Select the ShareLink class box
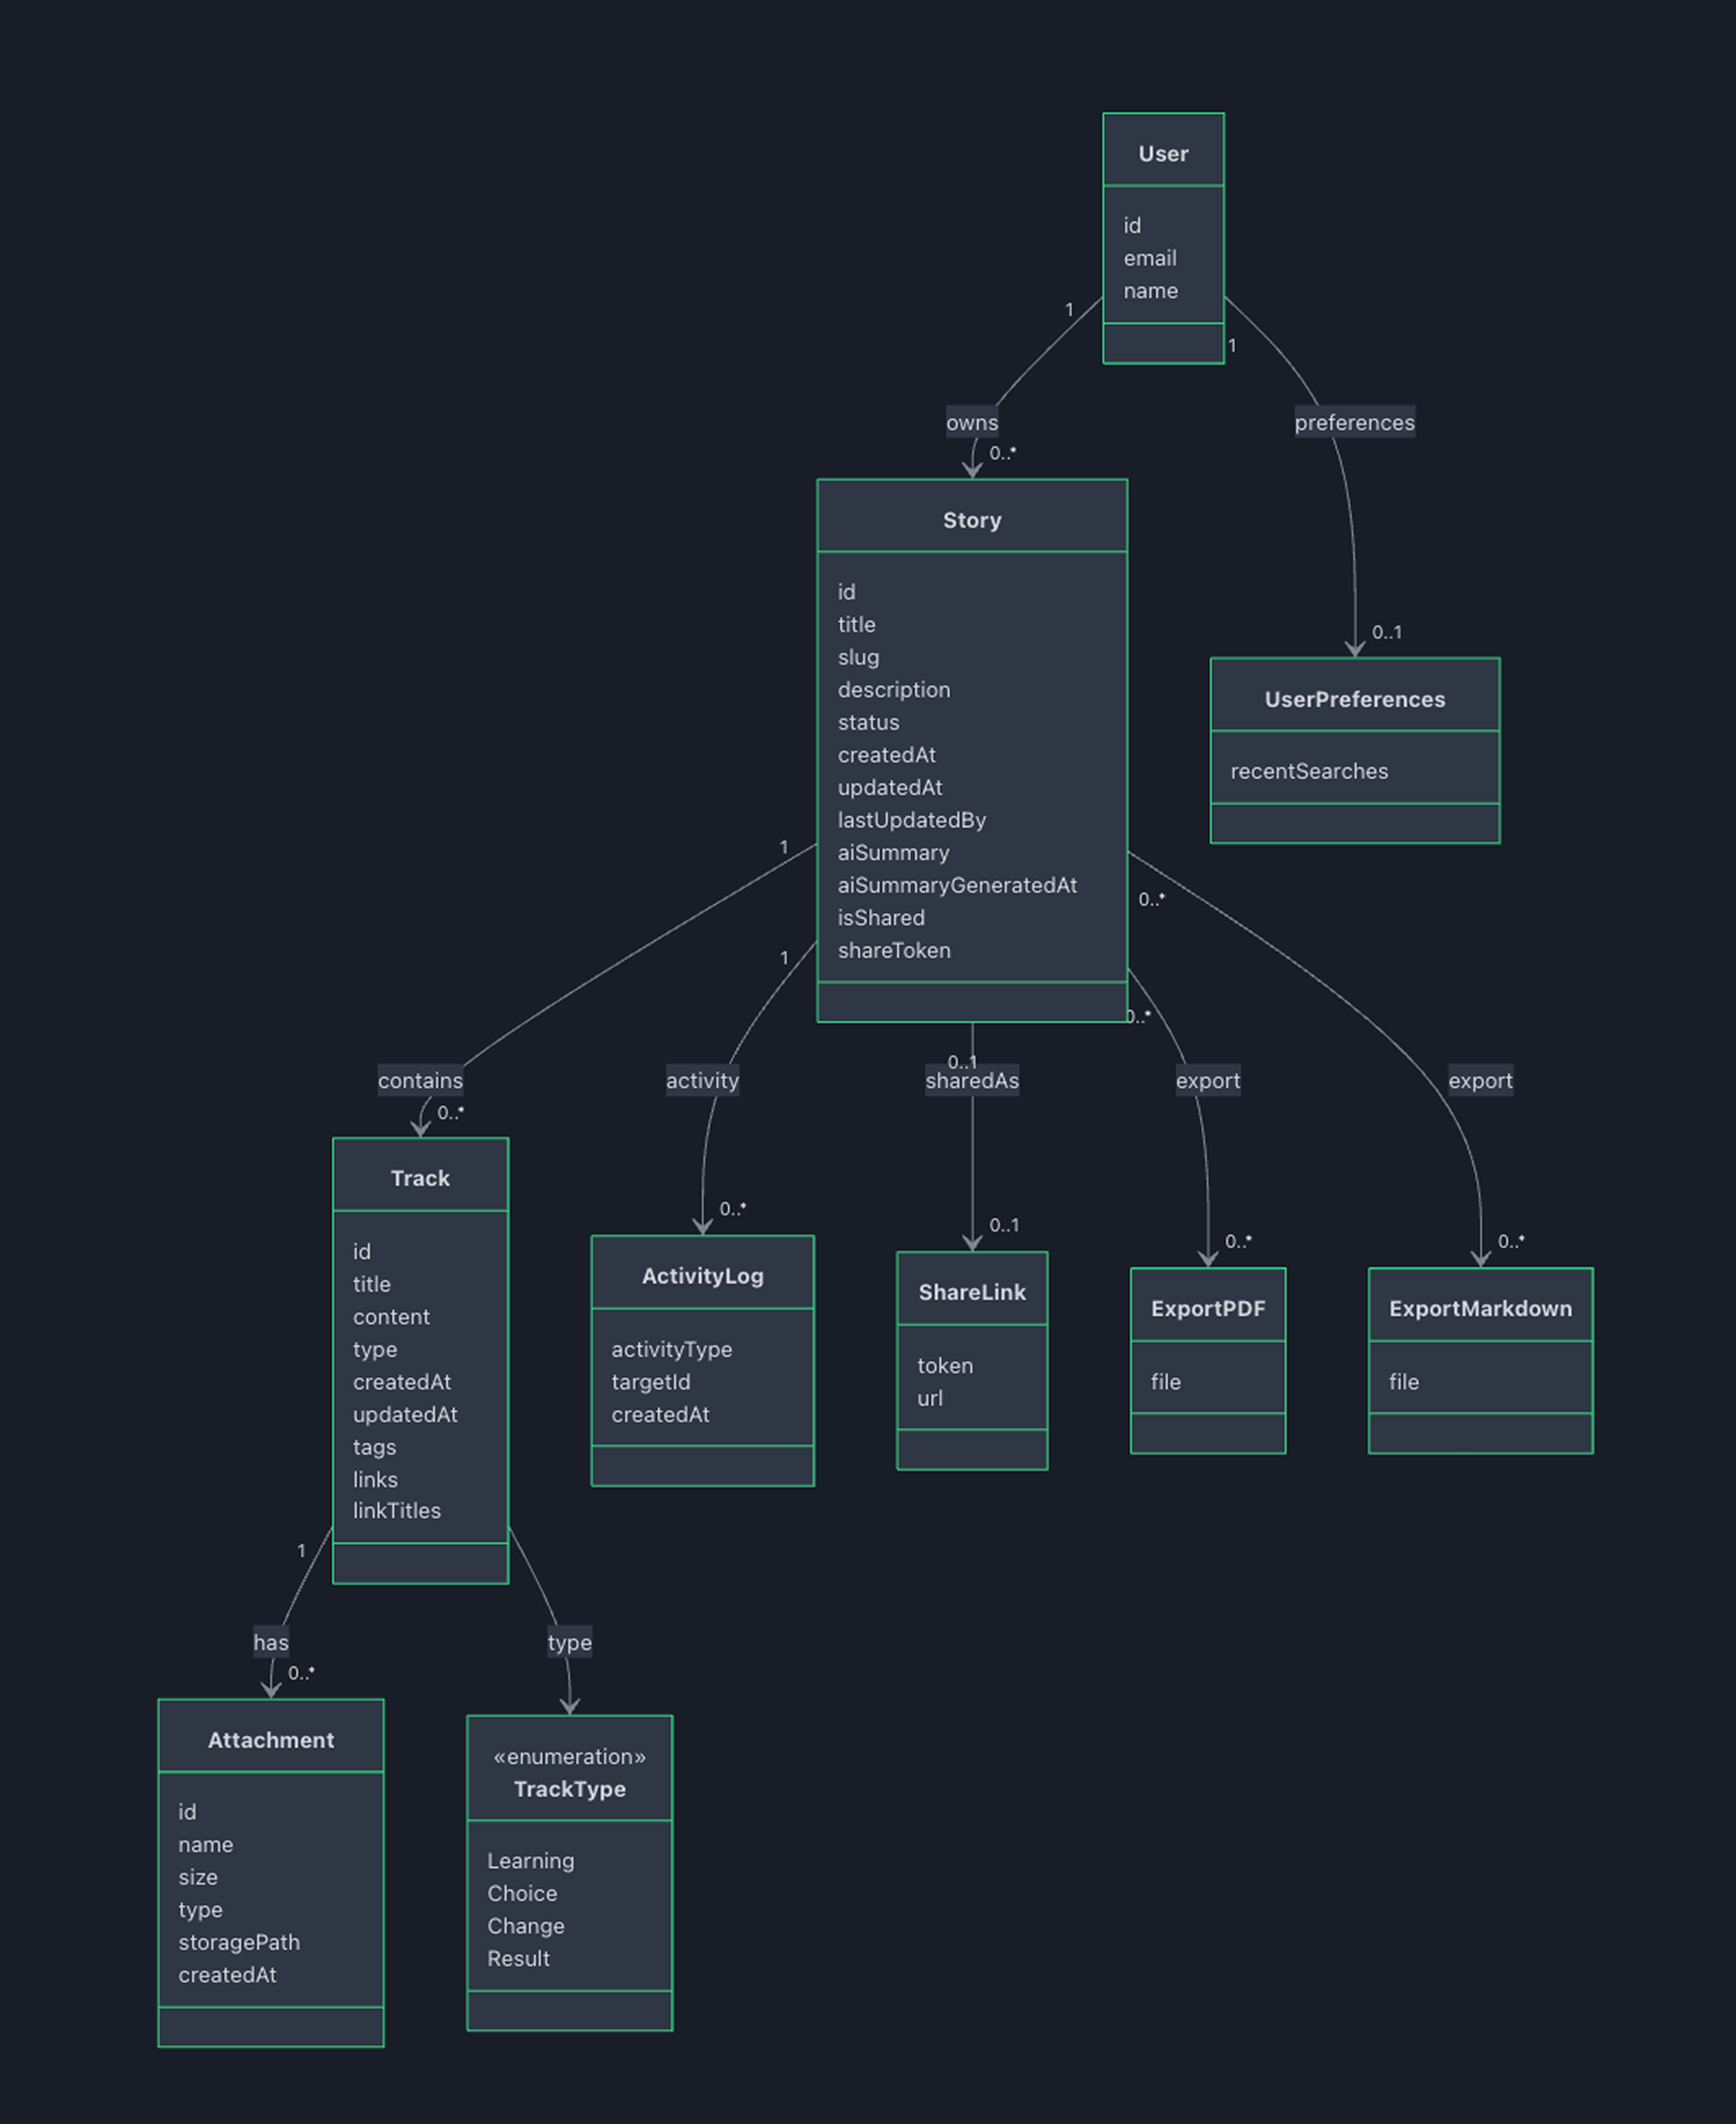Screen dimensions: 1736x2124 pyautogui.click(x=971, y=1291)
